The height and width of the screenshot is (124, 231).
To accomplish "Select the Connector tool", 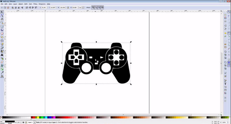I will coord(2,76).
